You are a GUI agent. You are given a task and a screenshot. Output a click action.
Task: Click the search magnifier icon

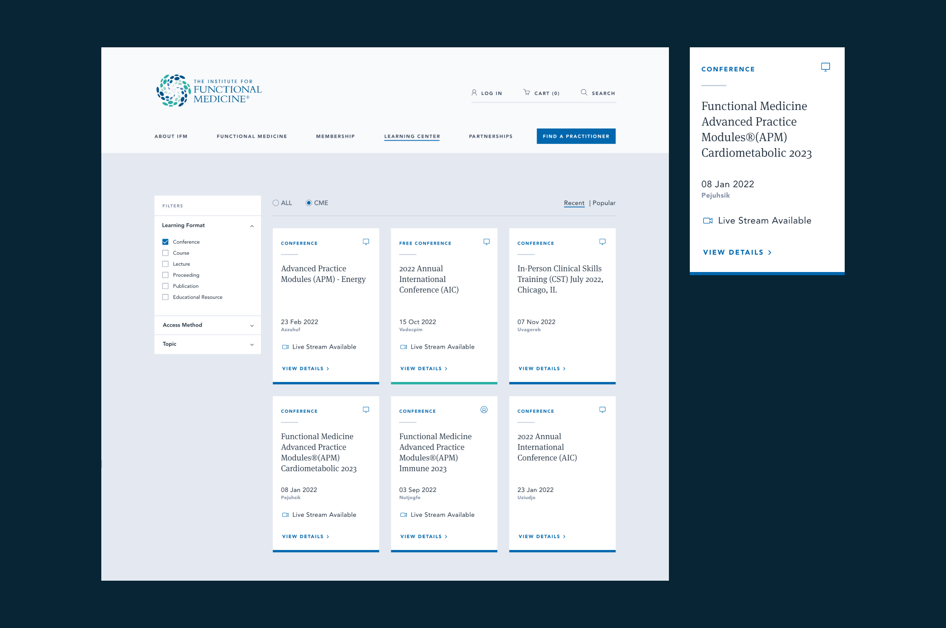(584, 93)
